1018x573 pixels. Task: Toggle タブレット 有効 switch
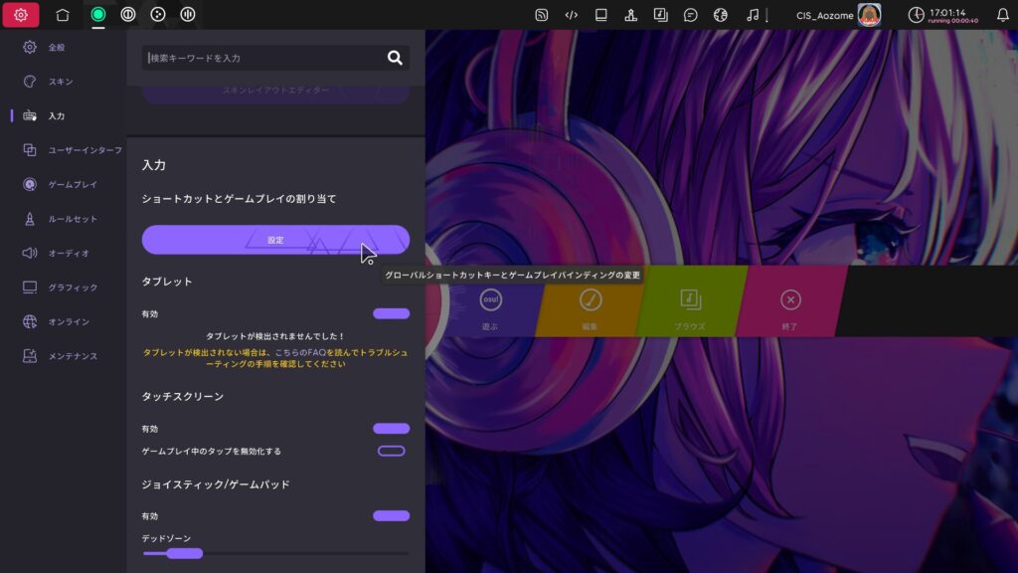point(391,313)
